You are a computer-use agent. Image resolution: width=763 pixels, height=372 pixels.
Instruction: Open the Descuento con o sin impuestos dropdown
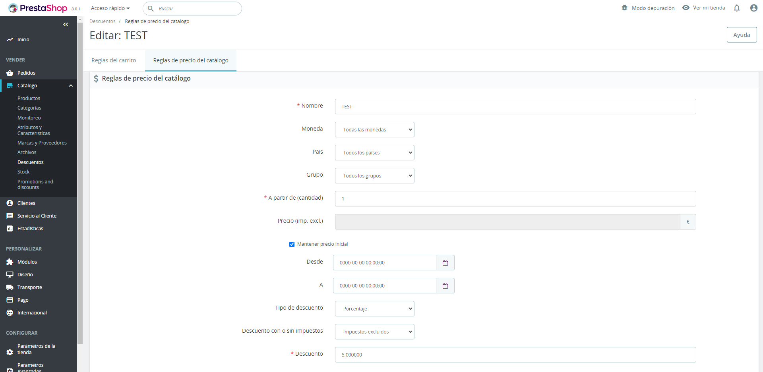[375, 332]
